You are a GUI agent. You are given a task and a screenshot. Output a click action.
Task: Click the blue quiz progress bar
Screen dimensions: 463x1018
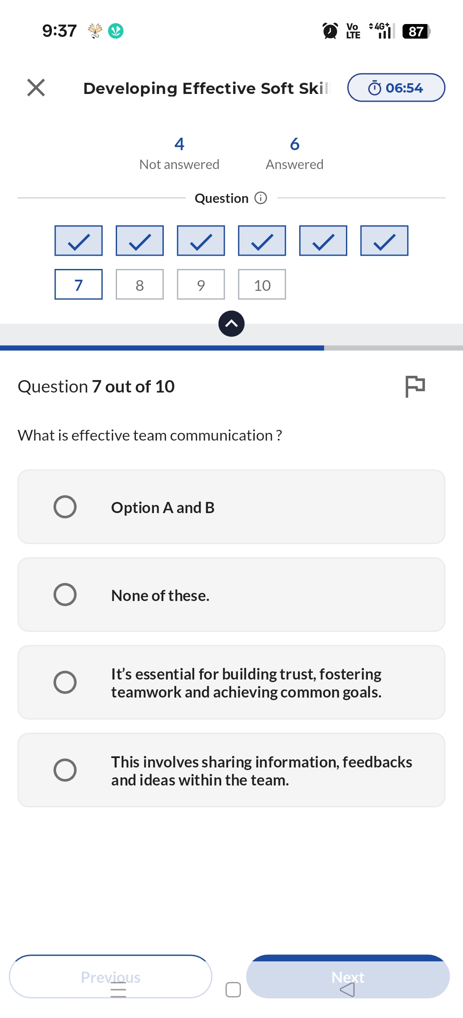pyautogui.click(x=162, y=348)
